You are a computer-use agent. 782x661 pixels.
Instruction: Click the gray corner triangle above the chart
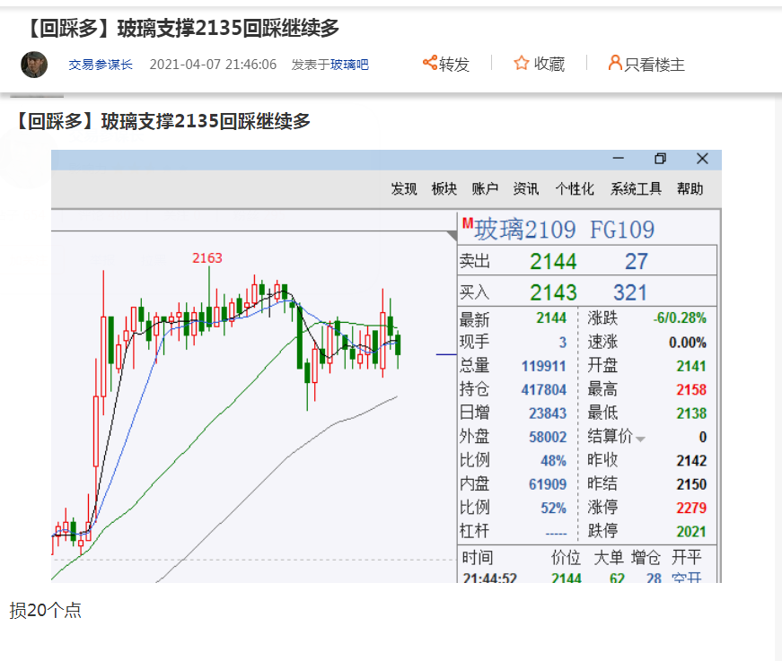(452, 235)
